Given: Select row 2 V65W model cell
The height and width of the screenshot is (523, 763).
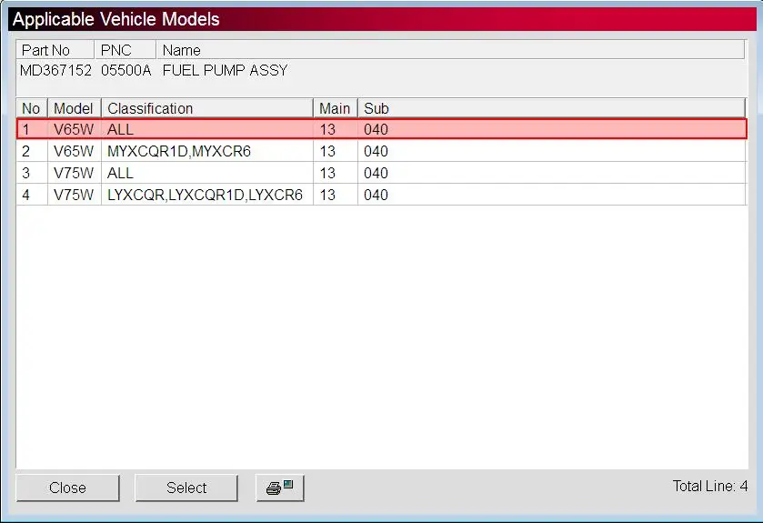Looking at the screenshot, I should pos(74,151).
